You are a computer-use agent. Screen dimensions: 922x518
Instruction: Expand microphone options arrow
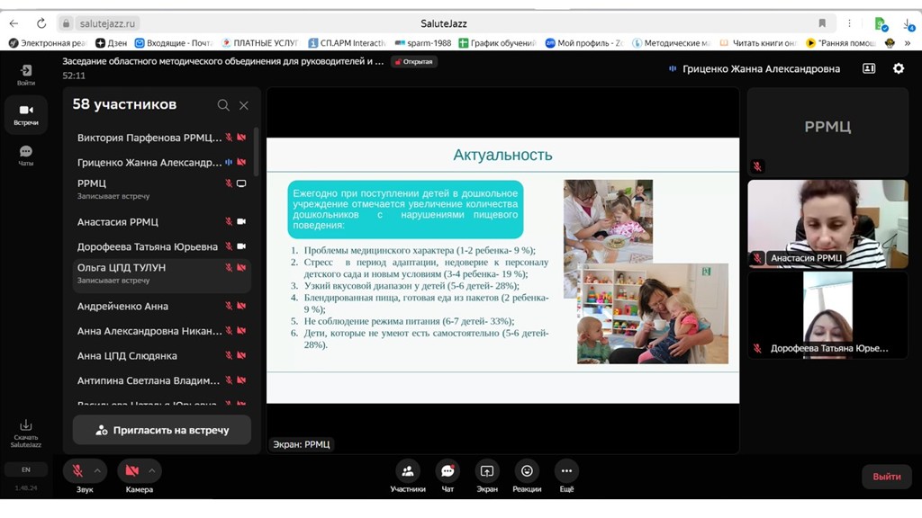pyautogui.click(x=97, y=471)
